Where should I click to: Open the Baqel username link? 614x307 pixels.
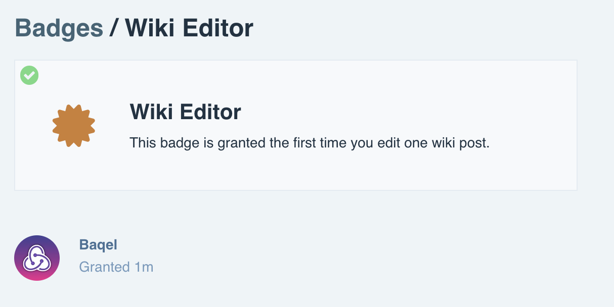98,245
